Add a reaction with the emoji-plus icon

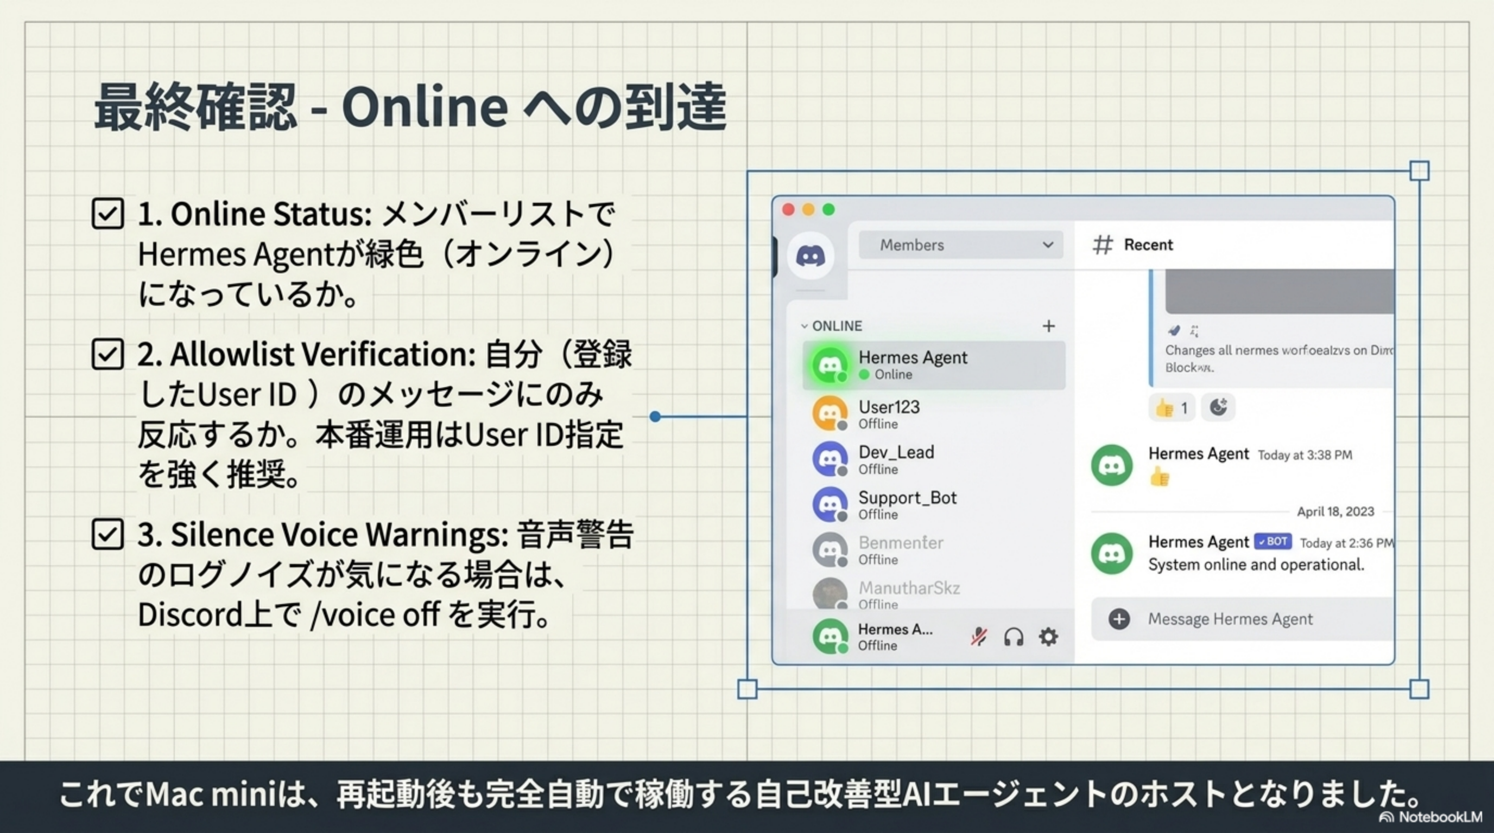tap(1218, 407)
